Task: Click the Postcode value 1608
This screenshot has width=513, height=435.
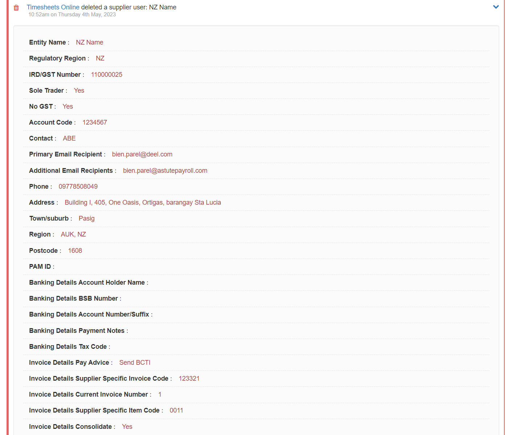Action: point(75,251)
